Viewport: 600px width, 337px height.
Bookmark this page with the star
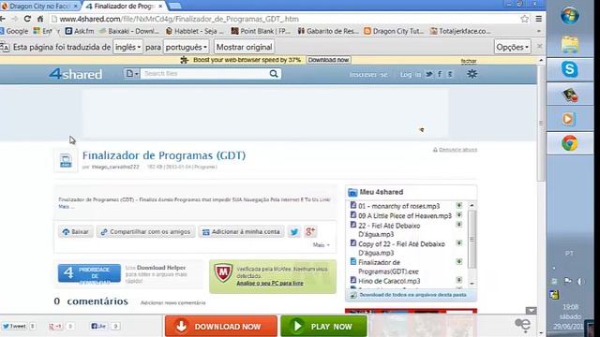524,19
